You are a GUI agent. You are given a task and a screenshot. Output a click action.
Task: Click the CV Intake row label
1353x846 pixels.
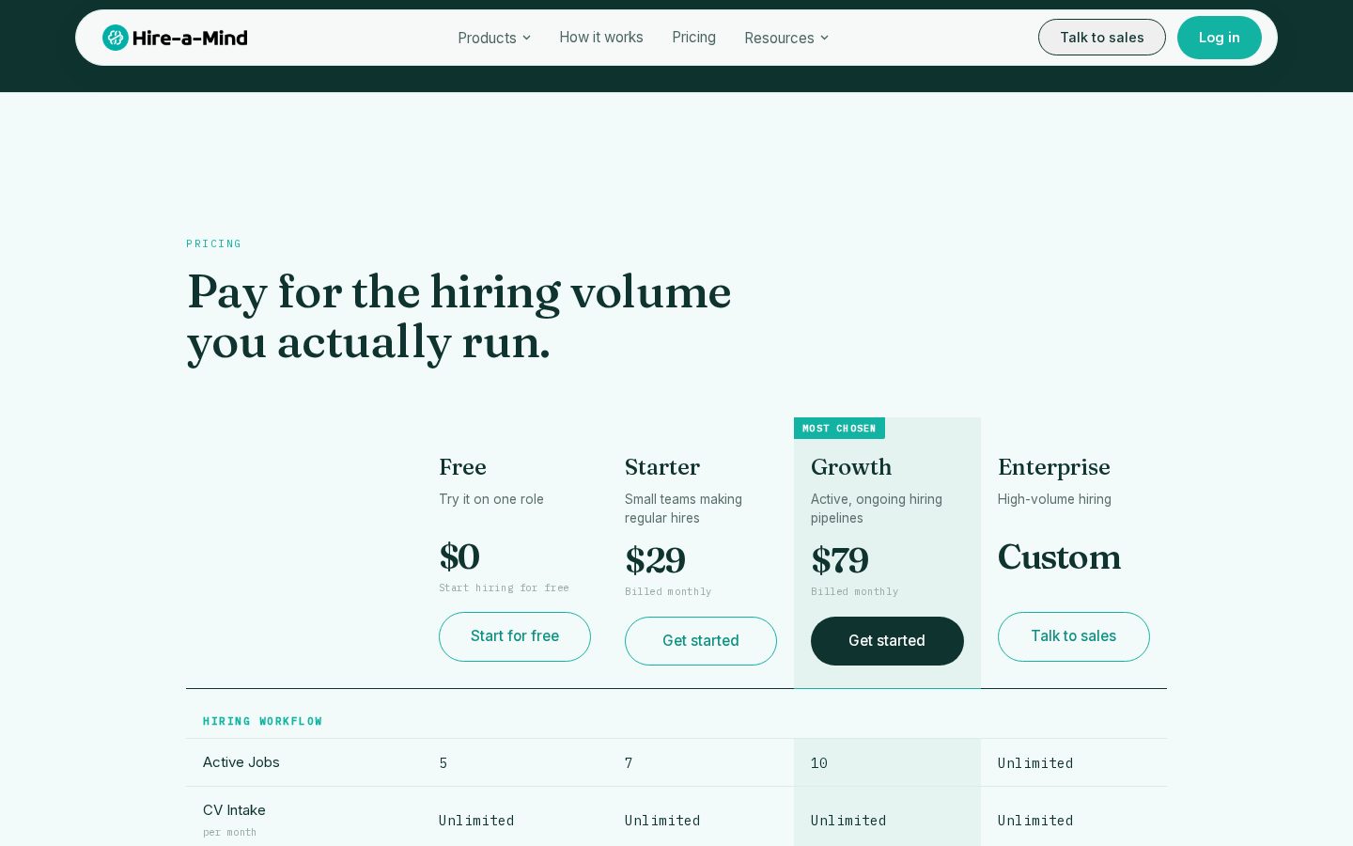coord(234,810)
